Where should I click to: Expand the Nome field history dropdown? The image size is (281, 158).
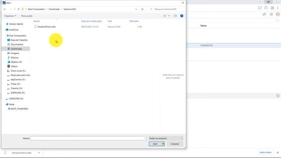145,138
